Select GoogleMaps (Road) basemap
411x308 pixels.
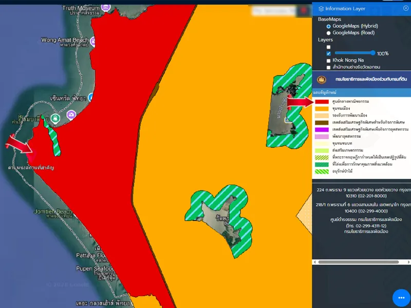329,33
